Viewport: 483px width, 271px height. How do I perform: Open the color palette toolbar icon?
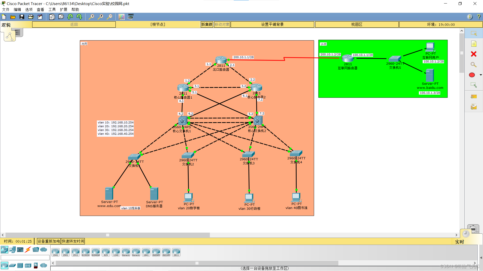[x=122, y=17]
